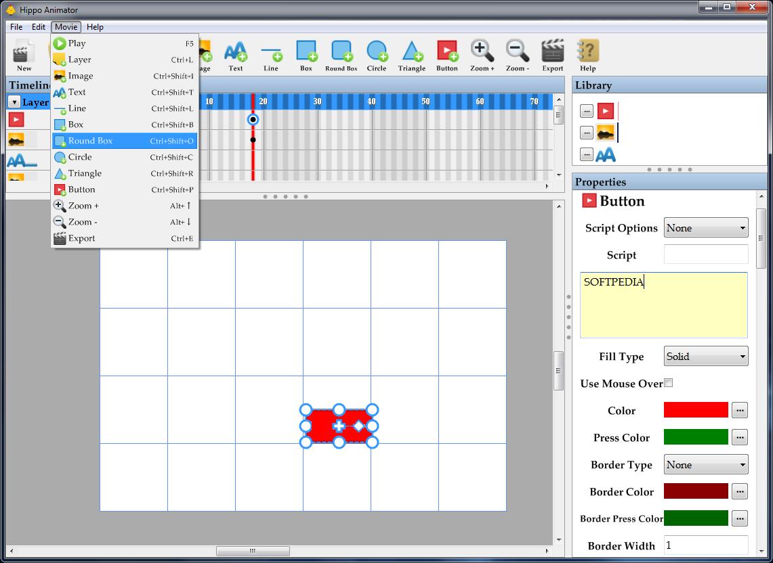Image resolution: width=773 pixels, height=563 pixels.
Task: Click frame 30 on timeline ruler
Action: coord(317,102)
